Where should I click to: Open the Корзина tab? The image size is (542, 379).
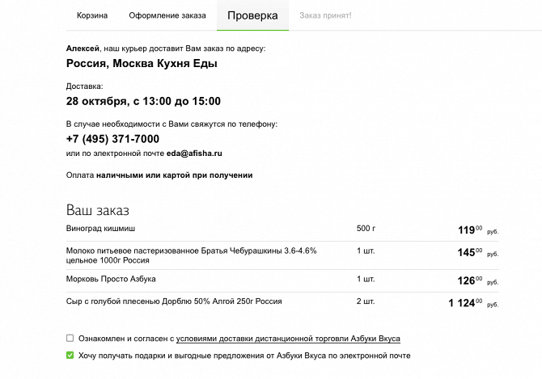pyautogui.click(x=92, y=15)
